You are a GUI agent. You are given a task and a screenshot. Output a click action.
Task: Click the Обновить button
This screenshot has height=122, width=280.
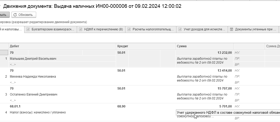tap(24, 15)
